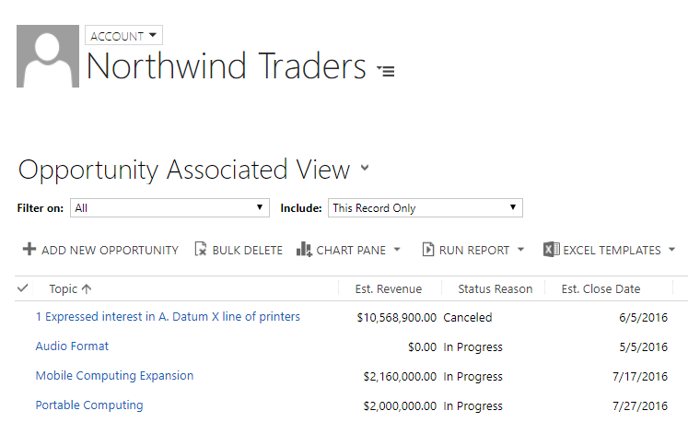
Task: Open the Filter on dropdown set to All
Action: pyautogui.click(x=169, y=207)
